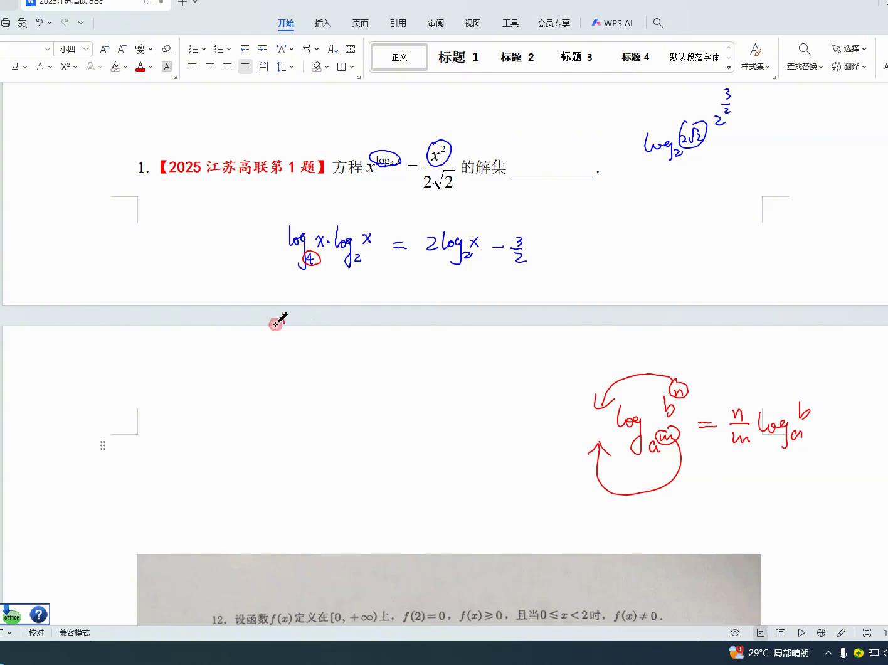This screenshot has height=665, width=888.
Task: Expand the styles gallery with its chevron
Action: (x=727, y=68)
